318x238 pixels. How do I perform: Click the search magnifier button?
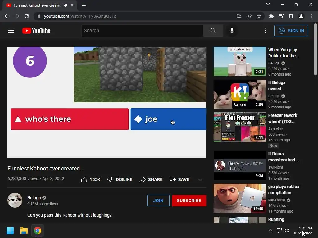point(213,31)
